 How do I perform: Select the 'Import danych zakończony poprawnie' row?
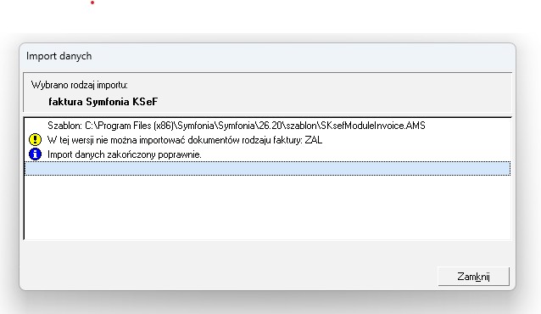click(x=267, y=154)
